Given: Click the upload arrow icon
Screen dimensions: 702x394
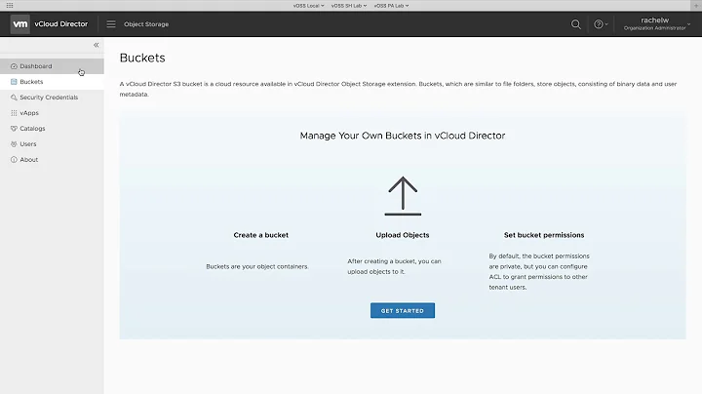Looking at the screenshot, I should pyautogui.click(x=403, y=196).
